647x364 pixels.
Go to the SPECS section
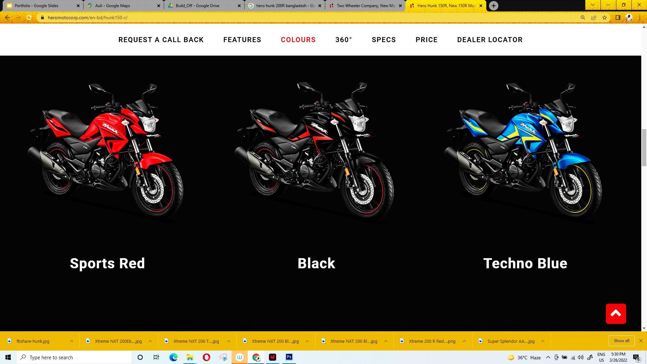pyautogui.click(x=383, y=40)
